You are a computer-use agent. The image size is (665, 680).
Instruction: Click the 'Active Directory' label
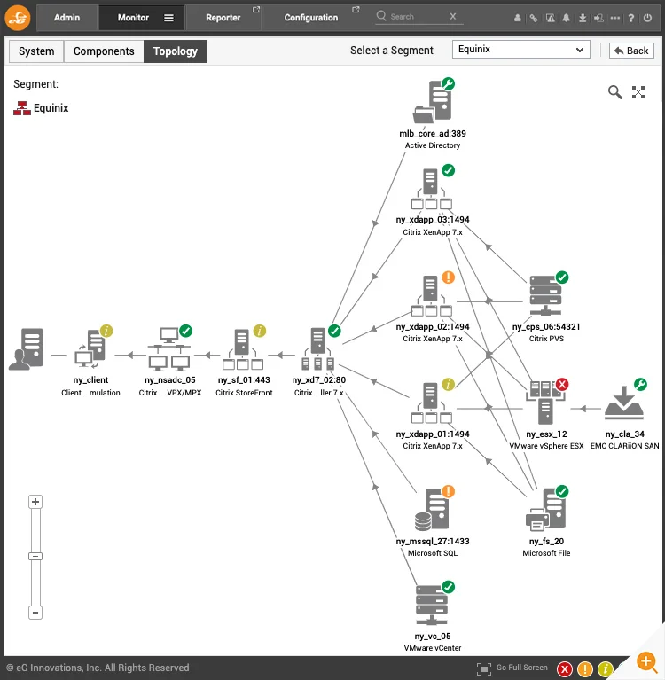pos(433,145)
